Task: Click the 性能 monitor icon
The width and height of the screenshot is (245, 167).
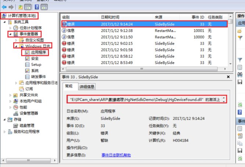Action: [x=16, y=107]
